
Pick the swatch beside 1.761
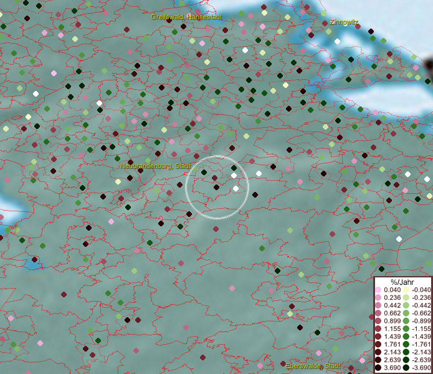(378, 345)
